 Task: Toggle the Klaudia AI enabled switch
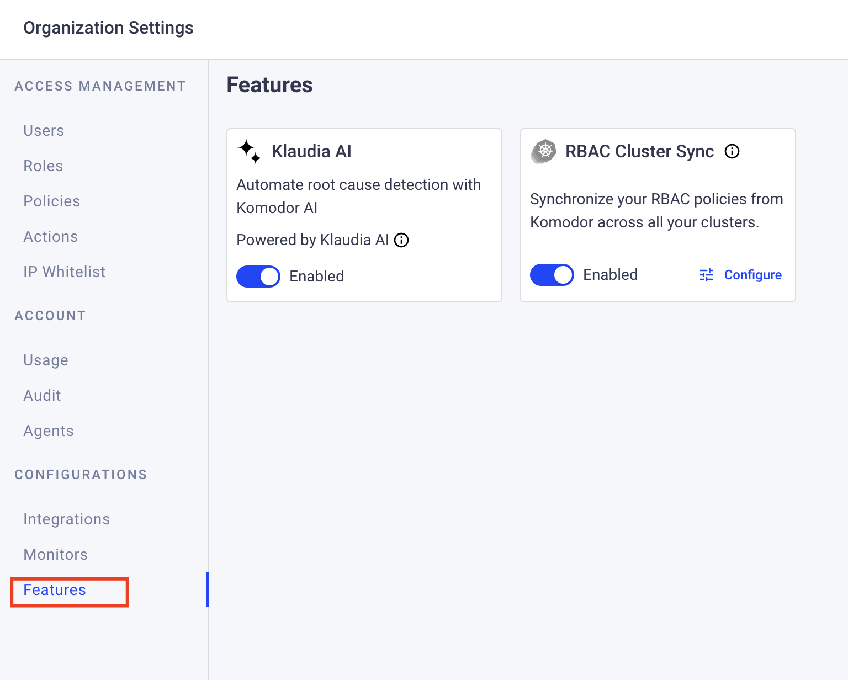pos(258,277)
